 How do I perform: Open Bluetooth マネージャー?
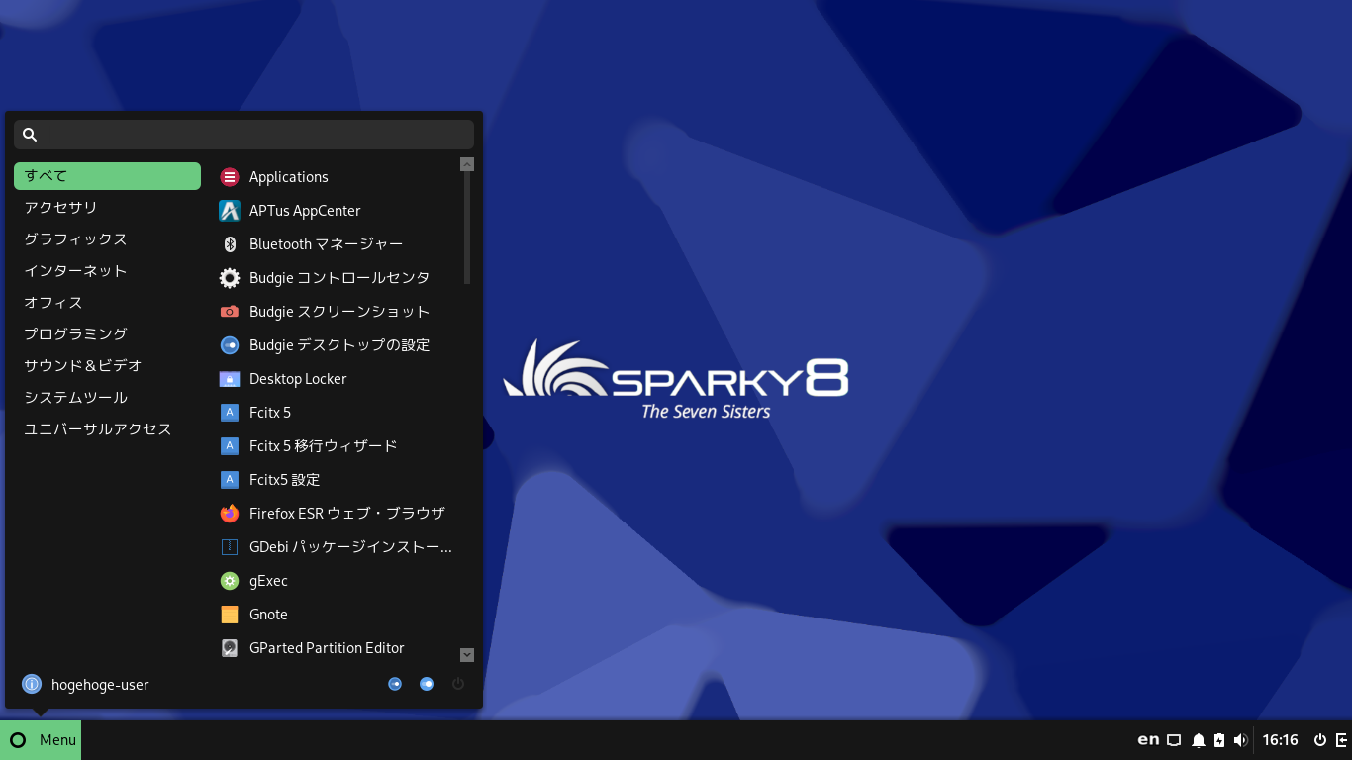pyautogui.click(x=335, y=244)
